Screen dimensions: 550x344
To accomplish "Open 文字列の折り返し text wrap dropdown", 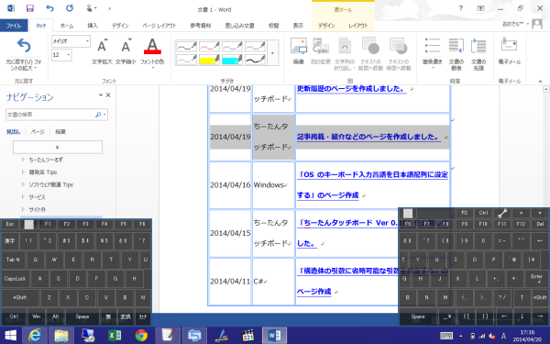I will tap(345, 54).
